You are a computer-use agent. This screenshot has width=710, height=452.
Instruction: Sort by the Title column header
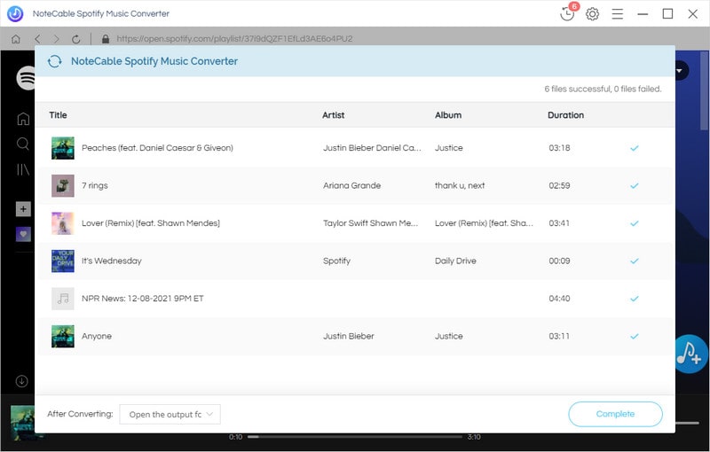[58, 115]
